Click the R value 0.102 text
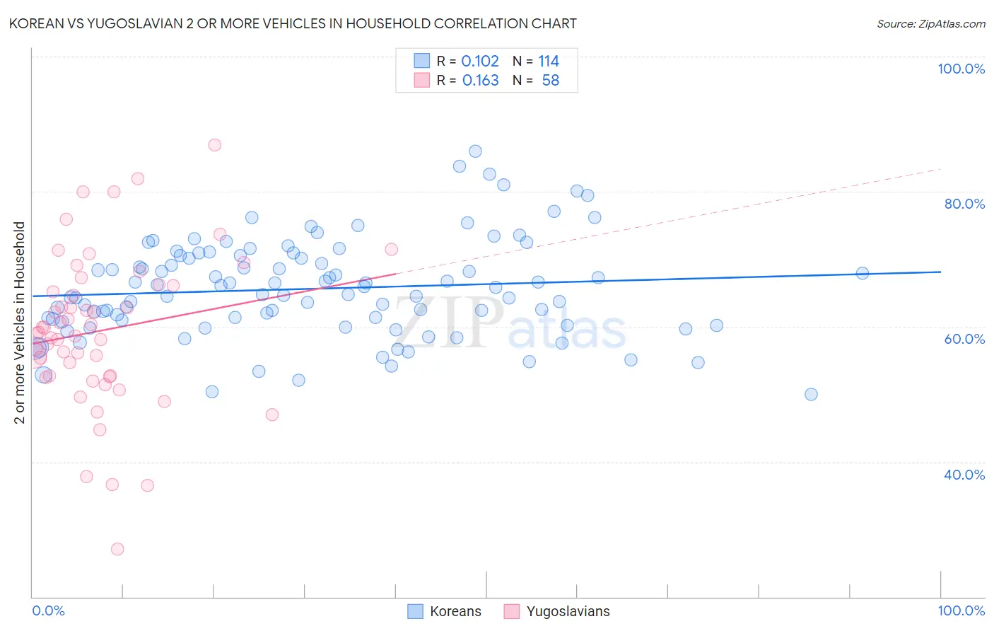Screen dimensions: 994x631 coord(480,61)
